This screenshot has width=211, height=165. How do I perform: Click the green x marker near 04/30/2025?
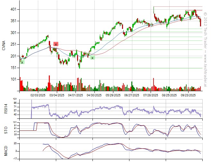click(92, 58)
